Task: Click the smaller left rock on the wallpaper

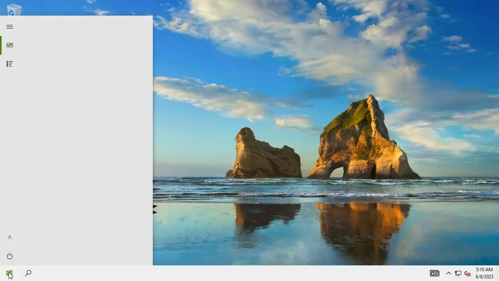Action: [264, 154]
